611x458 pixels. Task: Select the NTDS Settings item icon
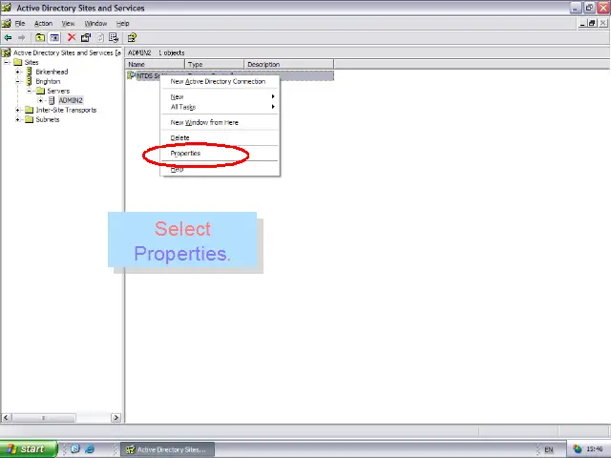[x=132, y=75]
